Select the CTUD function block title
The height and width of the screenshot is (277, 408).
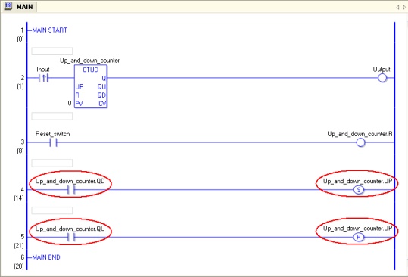click(x=91, y=70)
